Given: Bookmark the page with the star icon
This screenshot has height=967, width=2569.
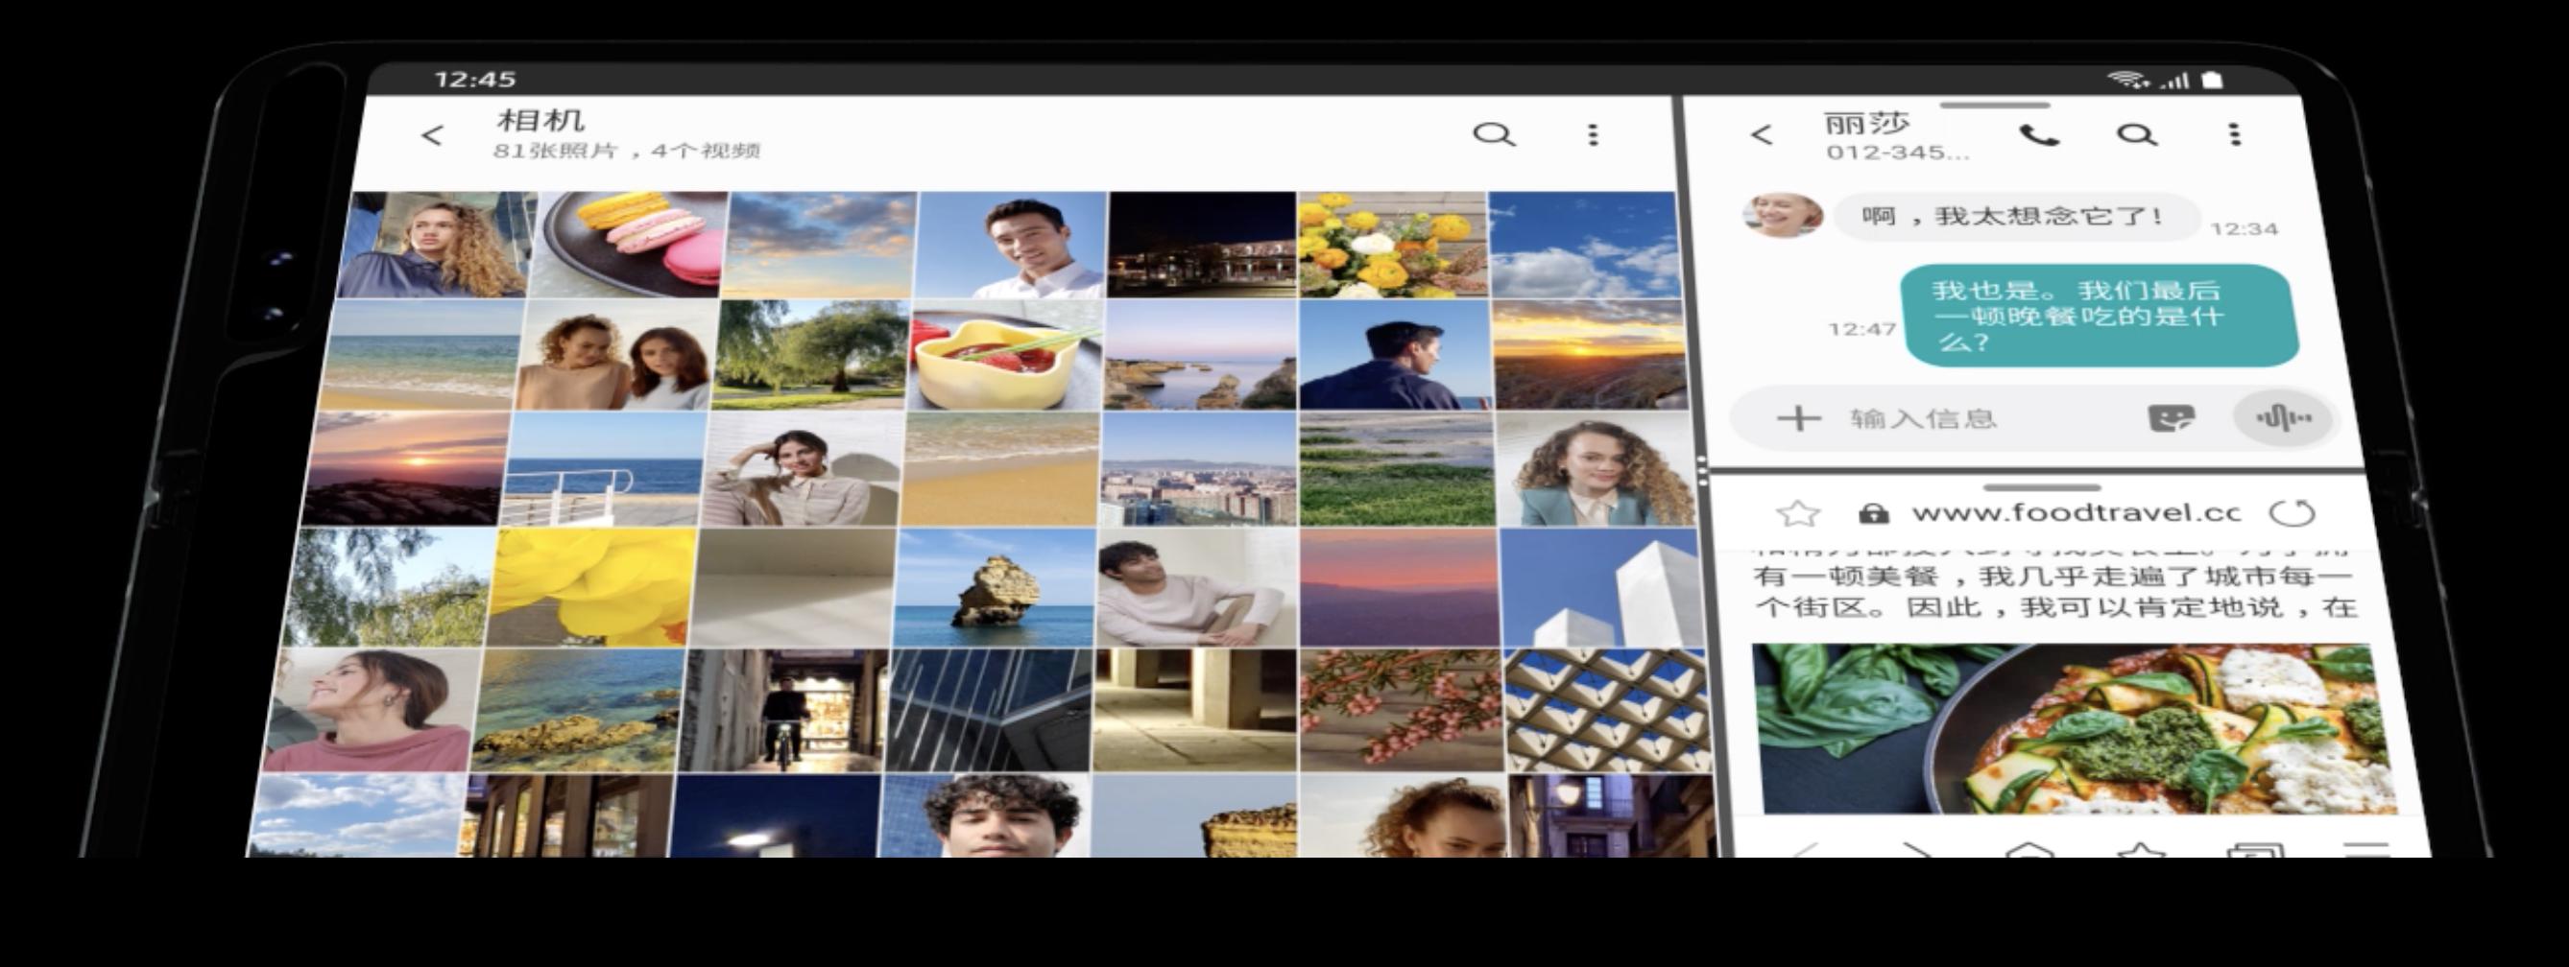Looking at the screenshot, I should [x=1798, y=513].
